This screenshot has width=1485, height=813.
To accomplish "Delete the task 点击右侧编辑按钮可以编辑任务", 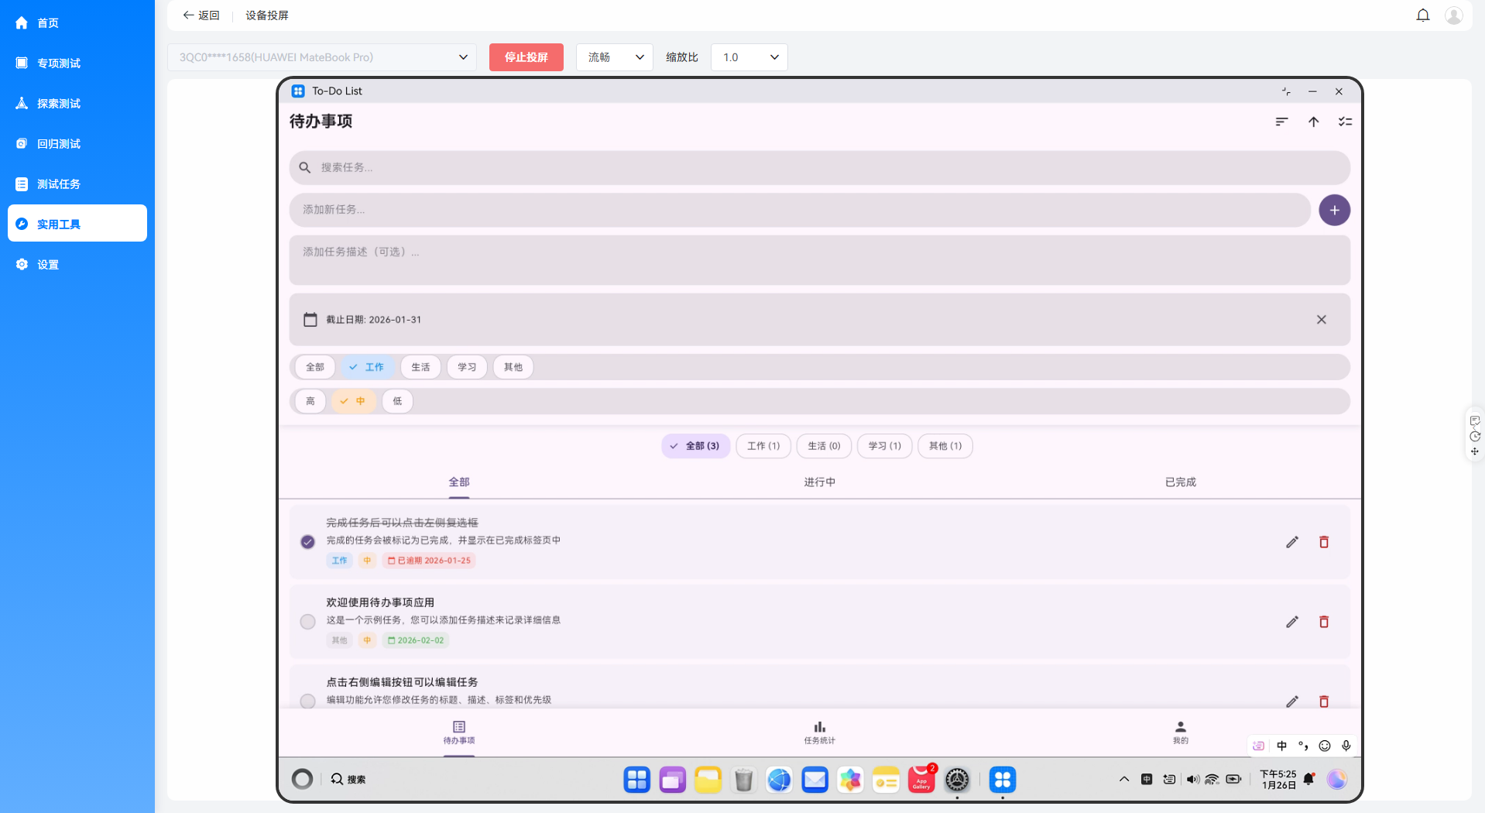I will point(1323,701).
